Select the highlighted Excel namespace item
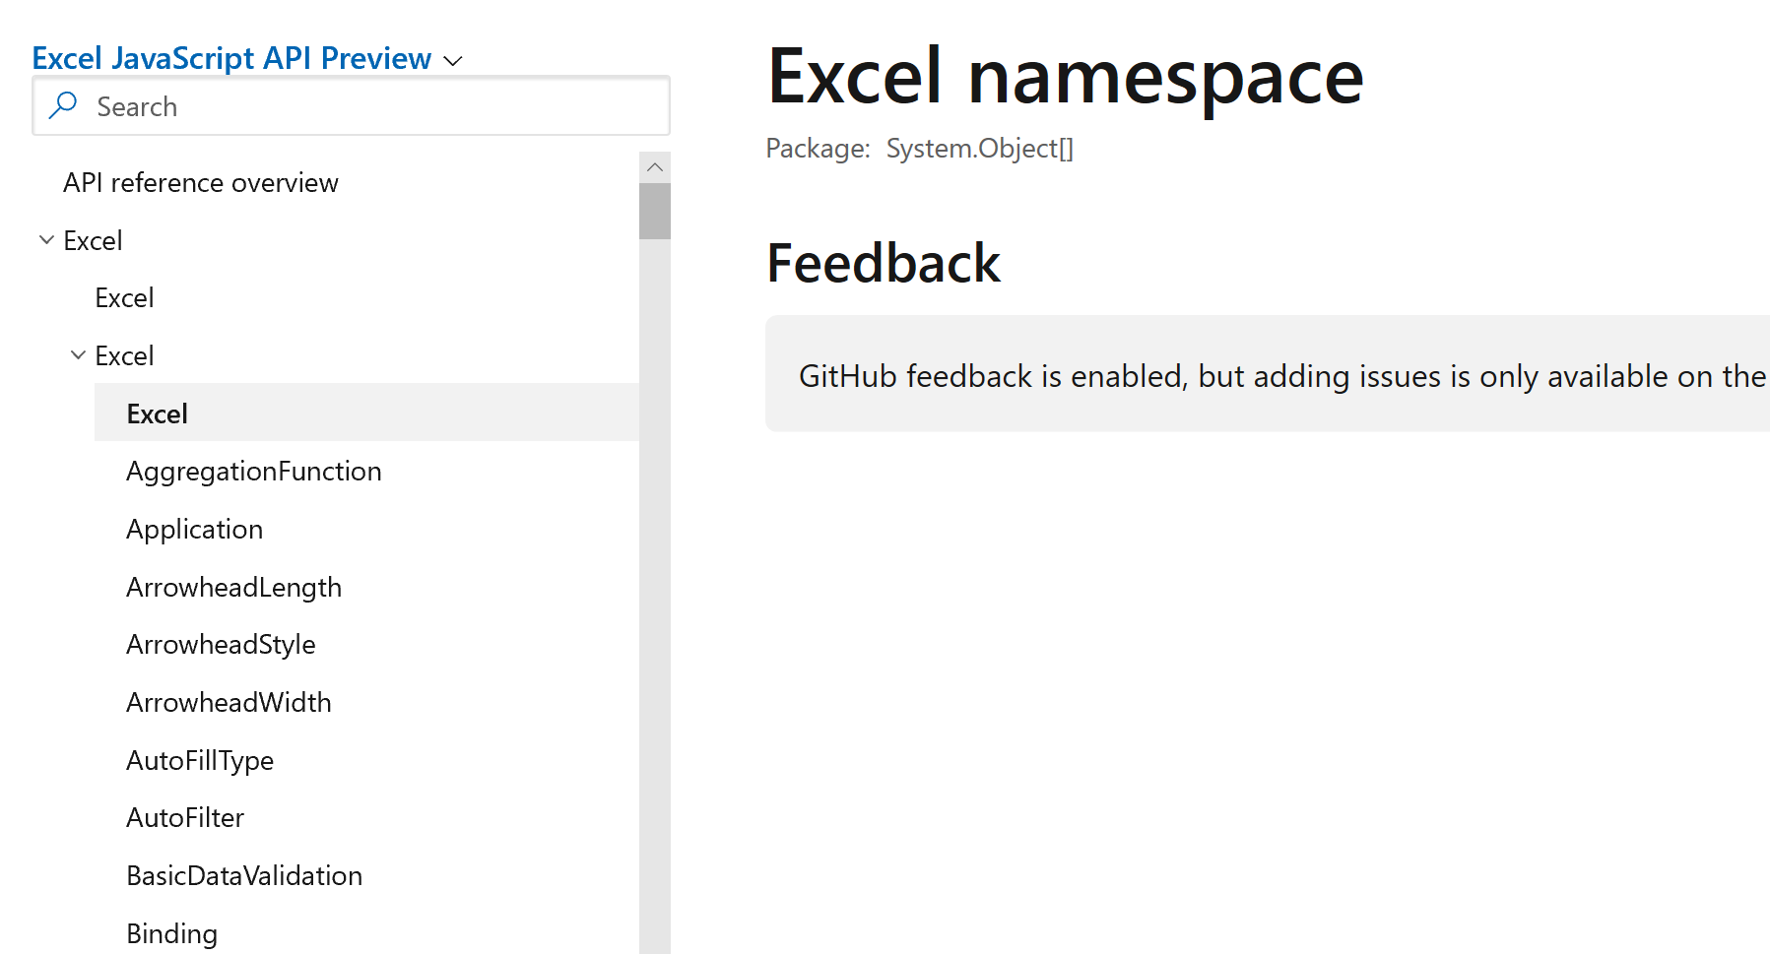 366,413
